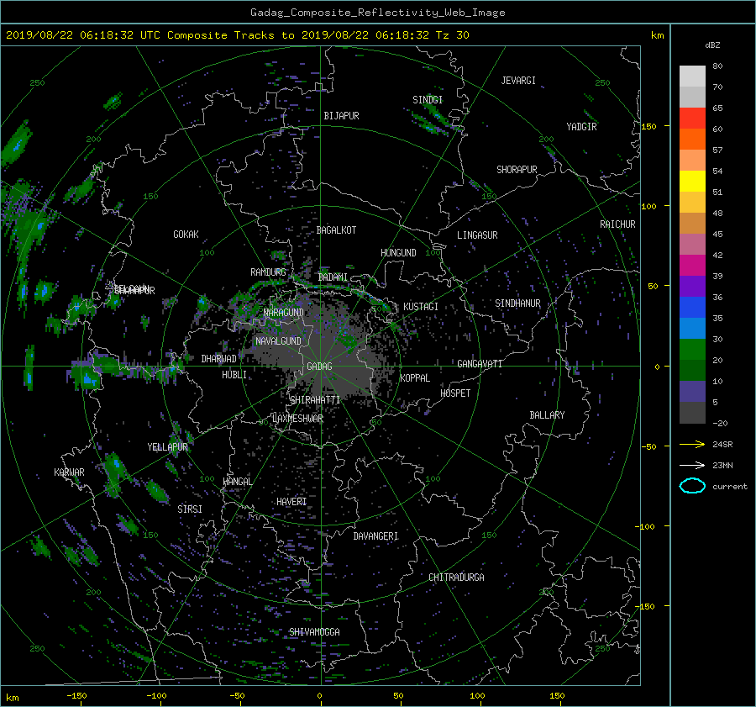Click the white 23MN arrow legend icon
The width and height of the screenshot is (756, 707).
coord(692,465)
